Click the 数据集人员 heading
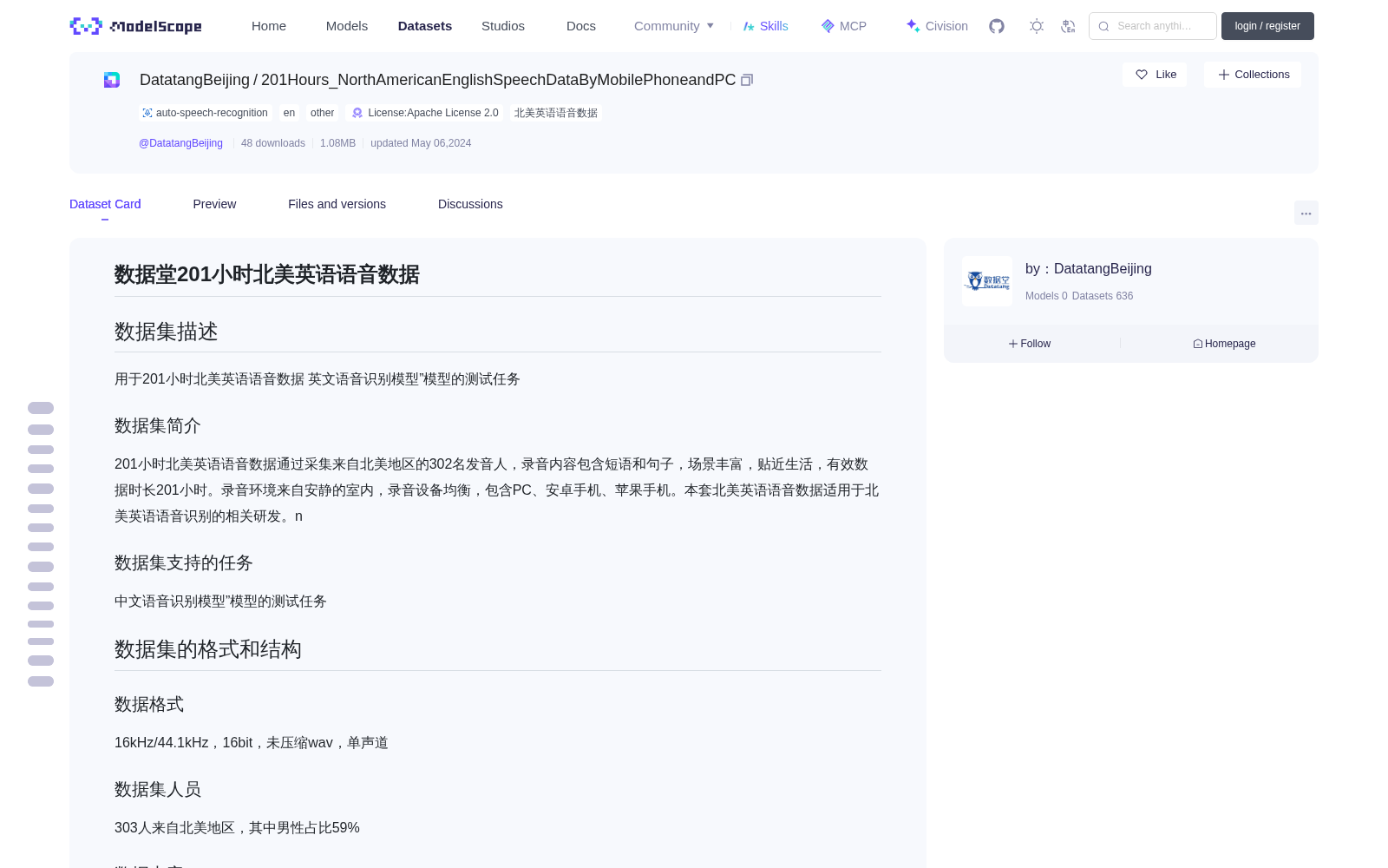 pyautogui.click(x=157, y=789)
